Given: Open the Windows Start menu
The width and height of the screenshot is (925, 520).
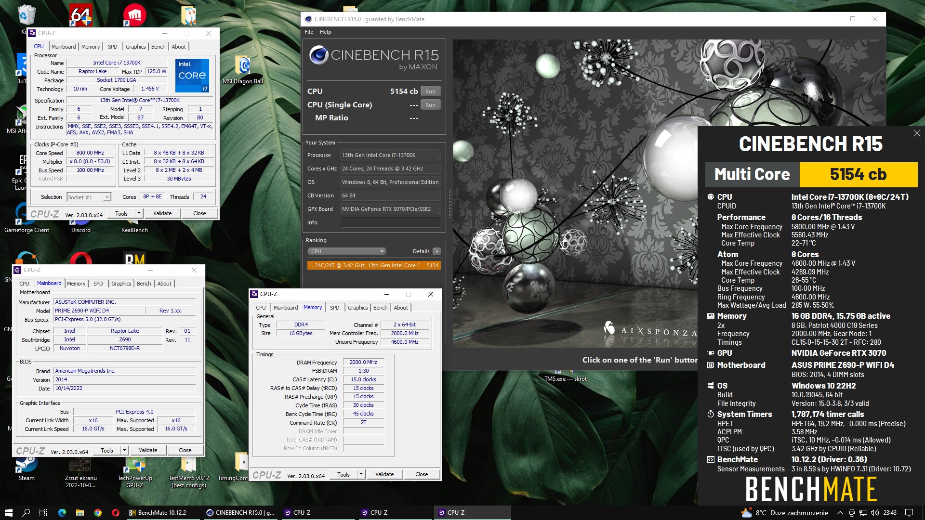Looking at the screenshot, I should [9, 513].
